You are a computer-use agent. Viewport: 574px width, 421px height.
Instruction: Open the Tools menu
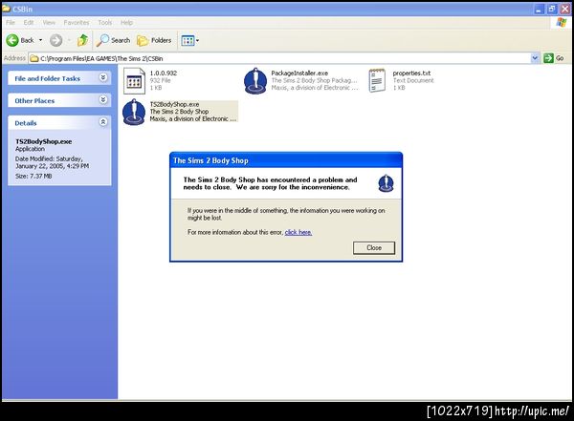point(105,23)
